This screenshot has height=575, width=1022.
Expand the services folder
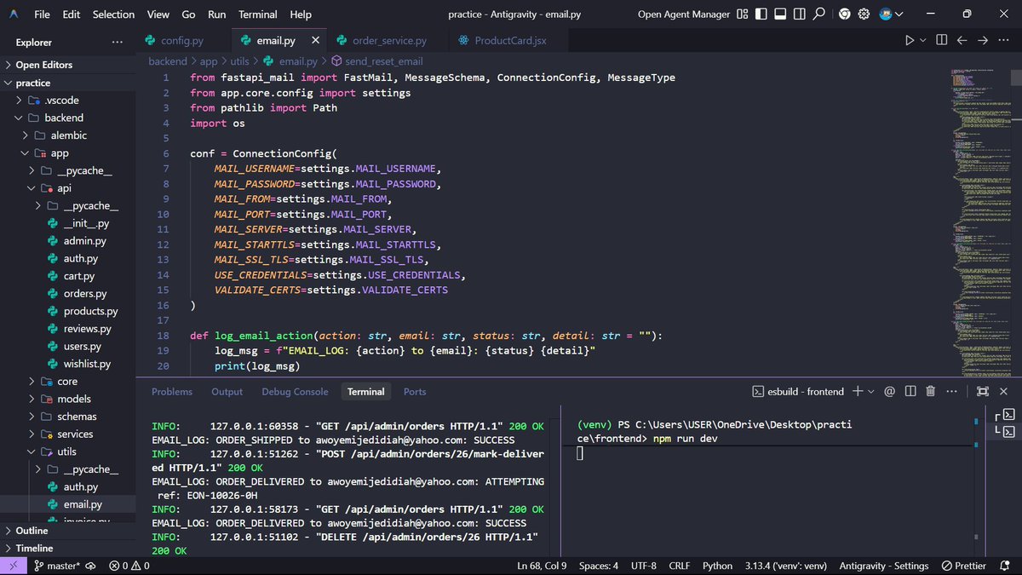coord(68,434)
